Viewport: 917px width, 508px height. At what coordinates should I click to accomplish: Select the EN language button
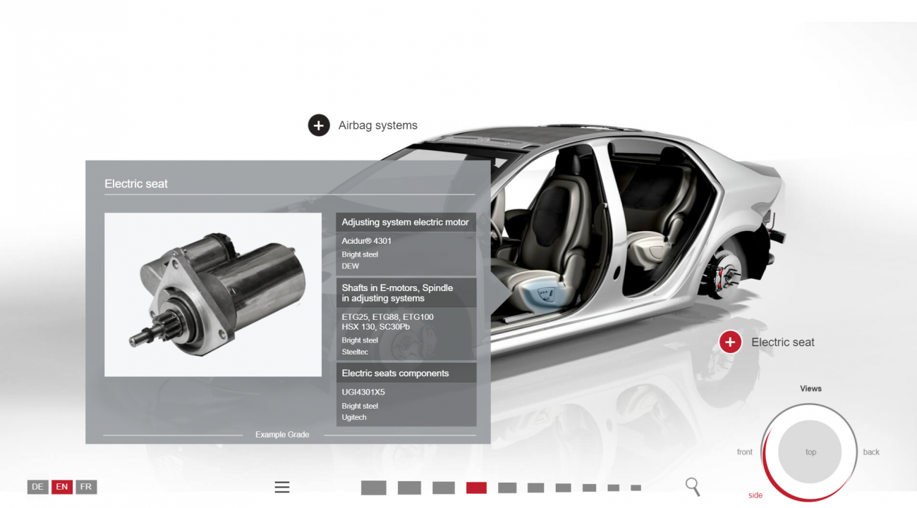[62, 487]
